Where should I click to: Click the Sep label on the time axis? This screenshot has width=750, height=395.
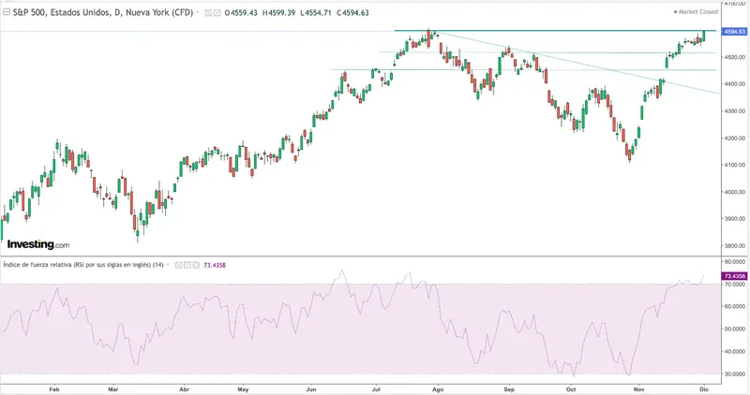pyautogui.click(x=509, y=389)
